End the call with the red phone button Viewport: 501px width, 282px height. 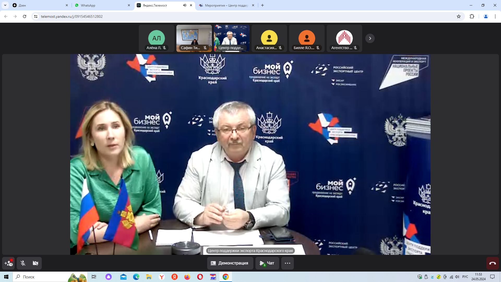493,263
